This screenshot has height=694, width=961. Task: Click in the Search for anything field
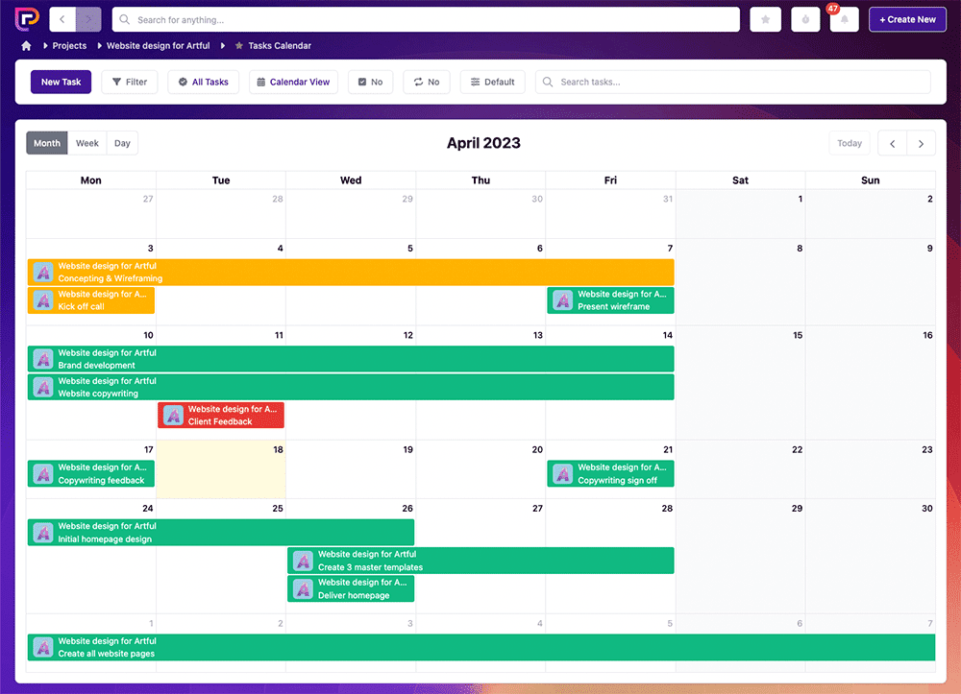tap(426, 19)
